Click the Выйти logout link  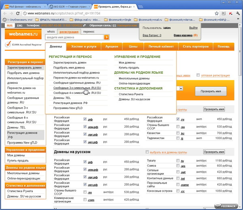point(193,28)
